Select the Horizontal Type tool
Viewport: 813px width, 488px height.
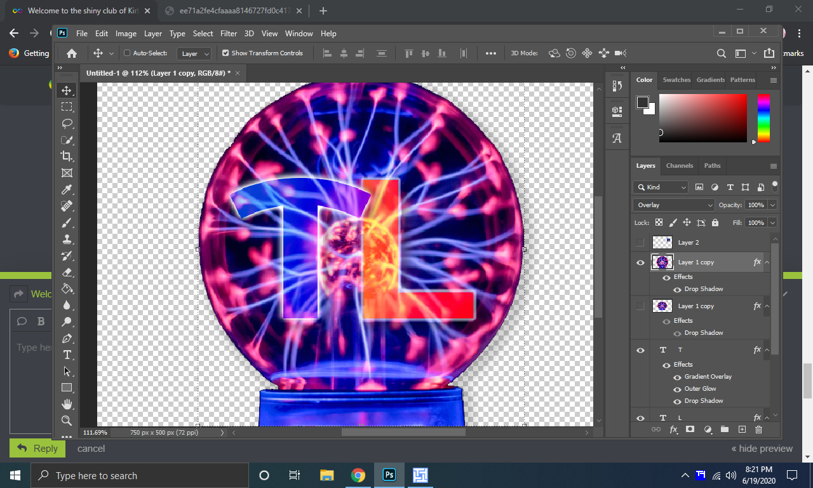(67, 355)
